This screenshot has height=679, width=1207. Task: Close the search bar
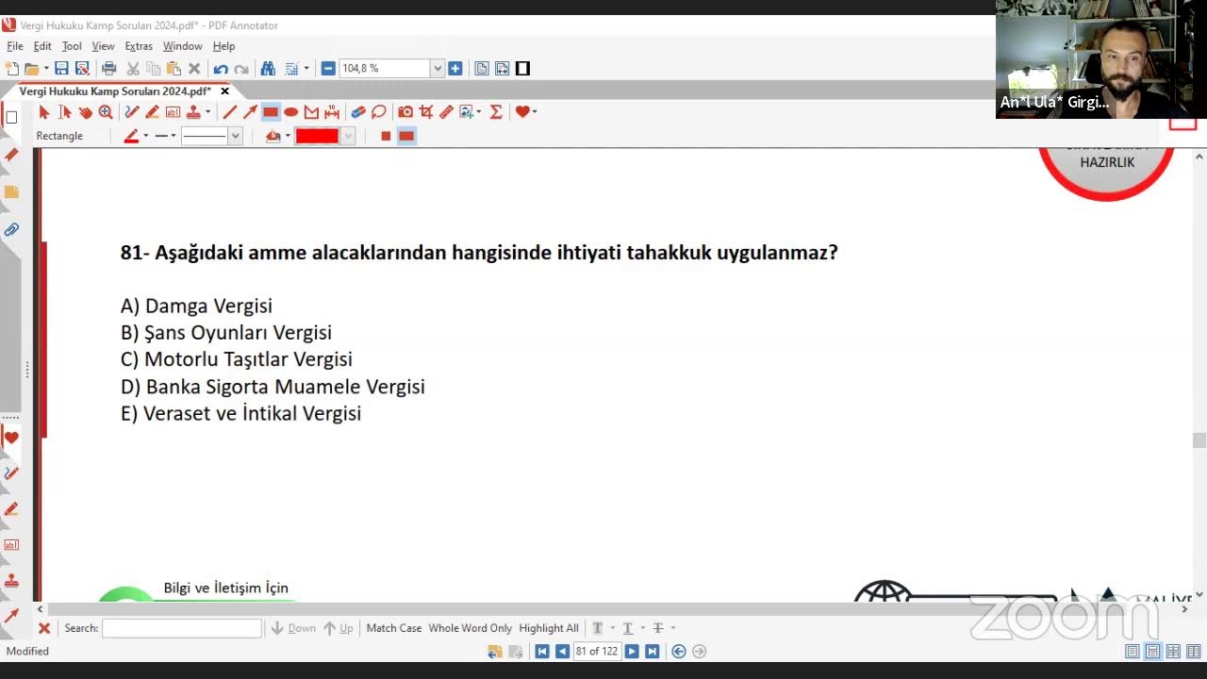43,628
